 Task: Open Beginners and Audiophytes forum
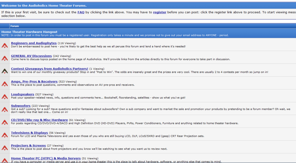pyautogui.click(x=34, y=43)
